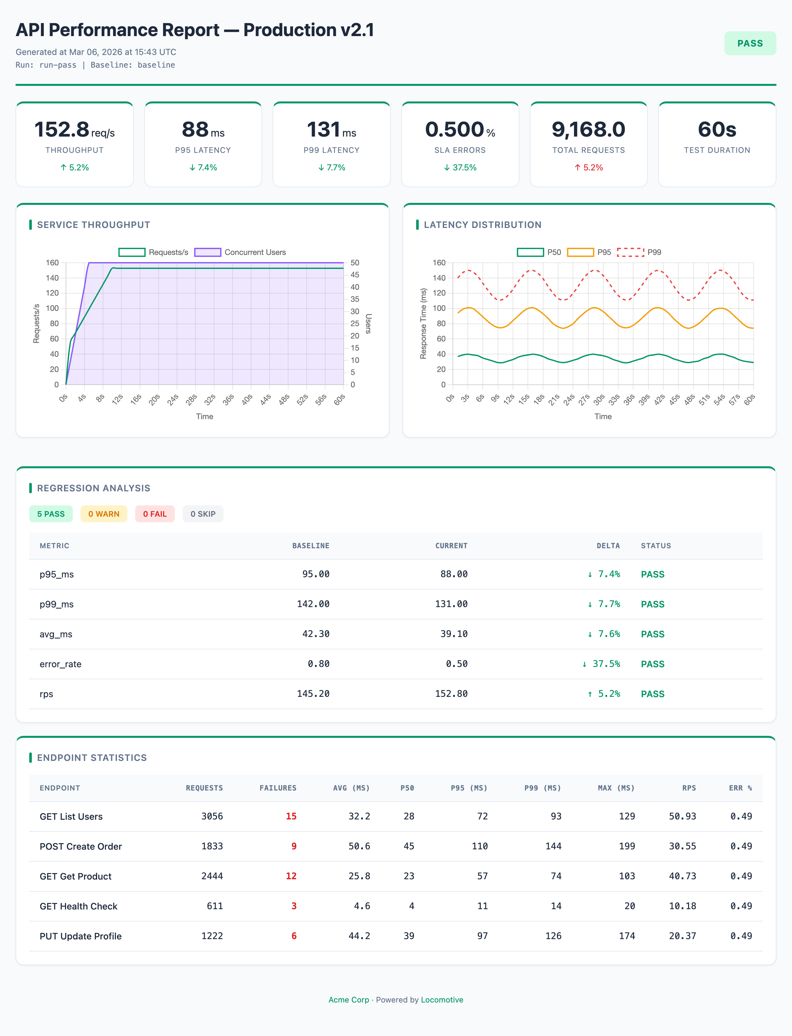Viewport: 792px width, 1036px height.
Task: Select the rps metric row label
Action: click(46, 694)
